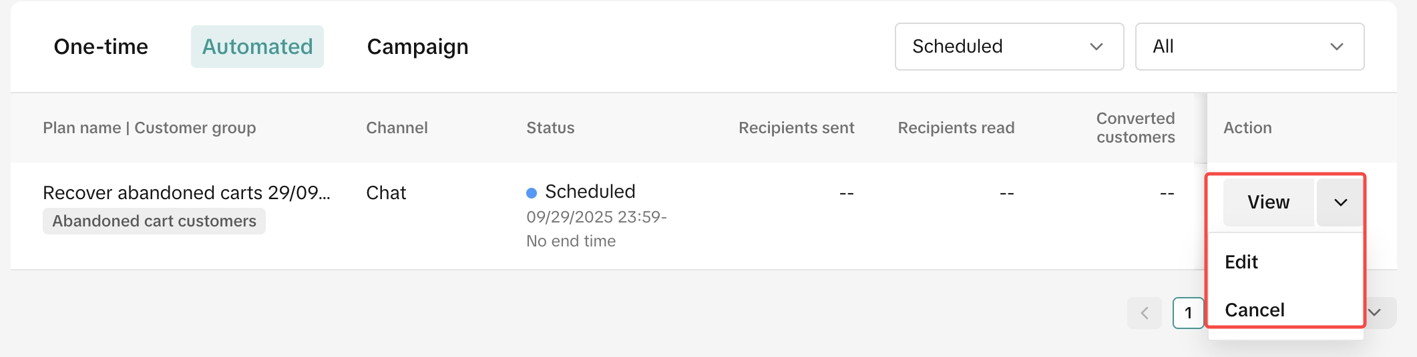Open the Recover abandoned carts plan name
The height and width of the screenshot is (357, 1417).
(186, 192)
